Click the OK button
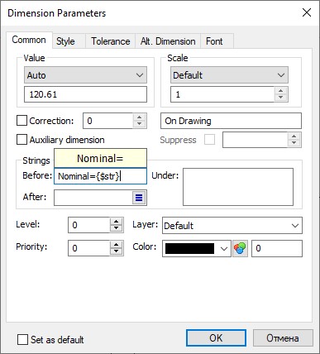 point(216,338)
